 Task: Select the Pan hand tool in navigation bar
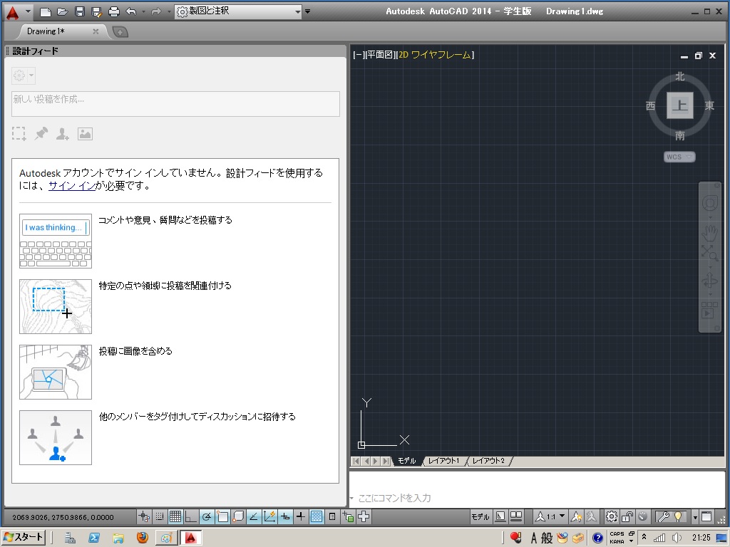pos(710,232)
